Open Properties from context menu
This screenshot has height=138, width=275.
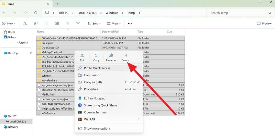coord(109,89)
